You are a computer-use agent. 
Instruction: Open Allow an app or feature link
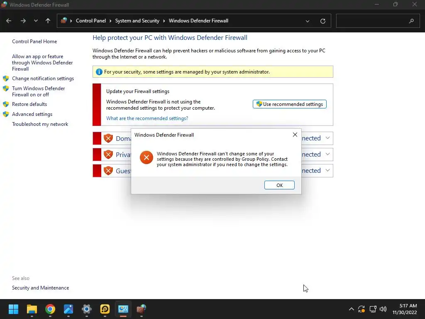(42, 63)
